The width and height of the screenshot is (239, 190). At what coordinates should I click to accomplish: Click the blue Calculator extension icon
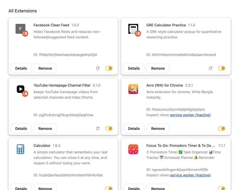pos(20,149)
